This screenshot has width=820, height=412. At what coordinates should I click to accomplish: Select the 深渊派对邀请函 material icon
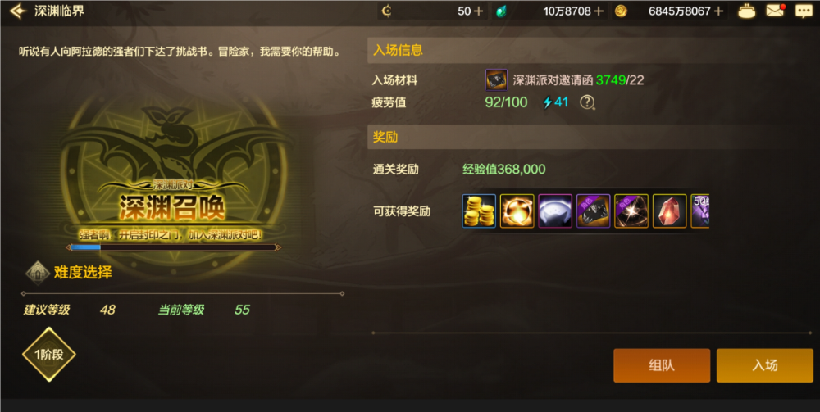click(x=496, y=80)
